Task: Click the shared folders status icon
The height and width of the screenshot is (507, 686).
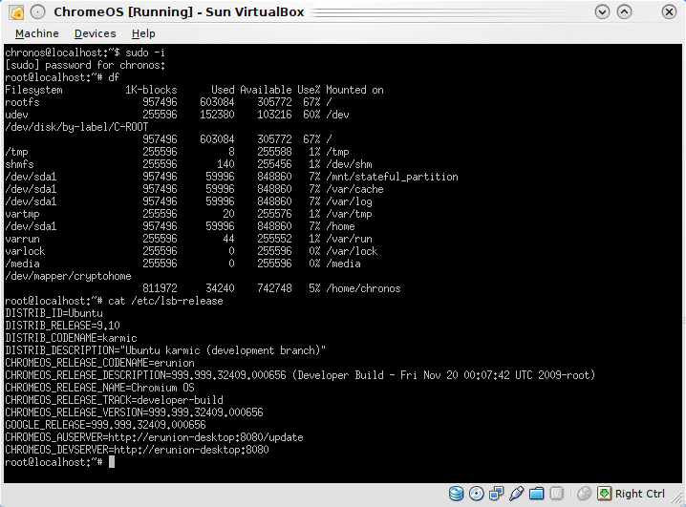Action: point(536,494)
